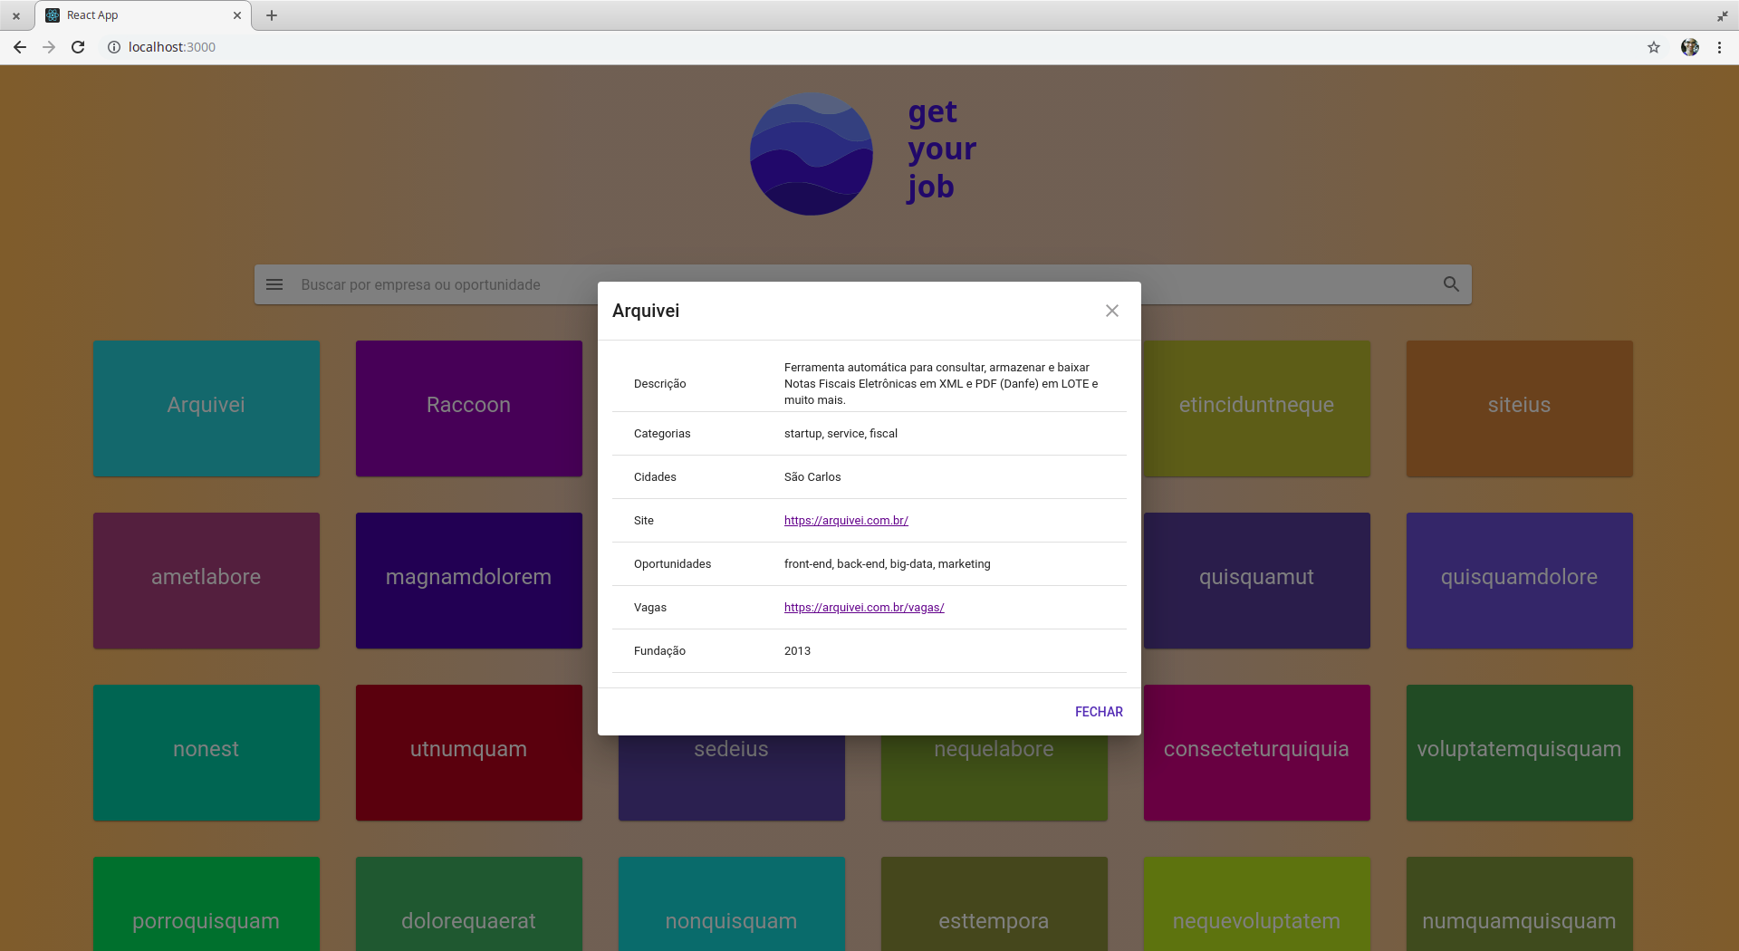
Task: Open the ametlabore card
Action: [x=207, y=581]
